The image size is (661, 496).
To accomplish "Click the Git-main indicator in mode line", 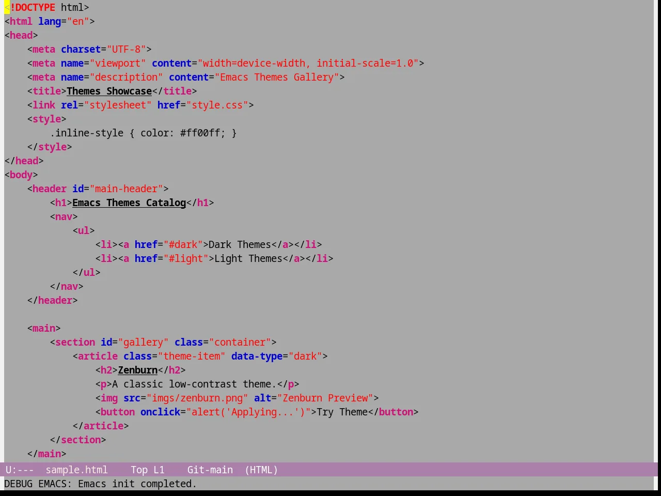I will point(210,470).
